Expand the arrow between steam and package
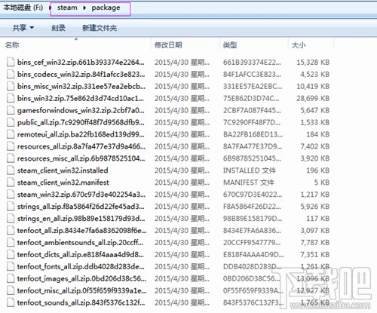 point(84,8)
